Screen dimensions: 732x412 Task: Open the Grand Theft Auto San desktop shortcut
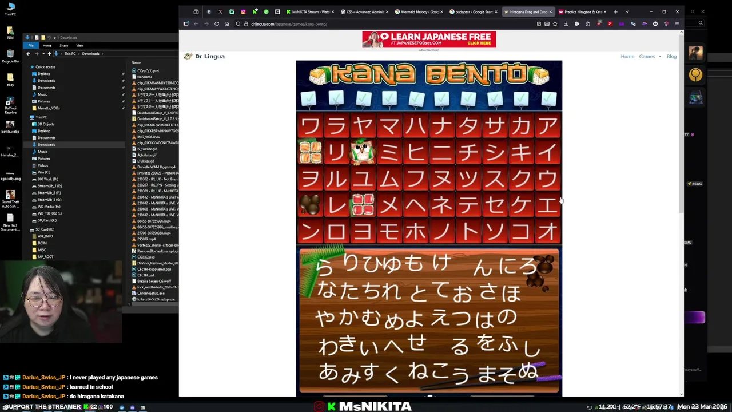(x=10, y=197)
